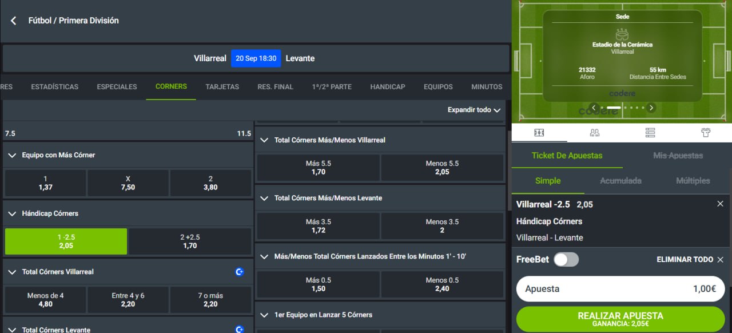Click the REALIZAR APUESTA button
This screenshot has width=732, height=333.
(620, 319)
